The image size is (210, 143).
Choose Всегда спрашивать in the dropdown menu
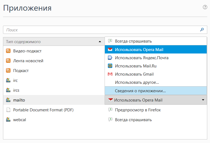point(156,41)
